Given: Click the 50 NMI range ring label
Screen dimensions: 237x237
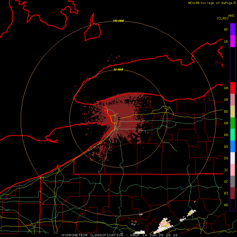Looking at the screenshot, I should [x=118, y=70].
